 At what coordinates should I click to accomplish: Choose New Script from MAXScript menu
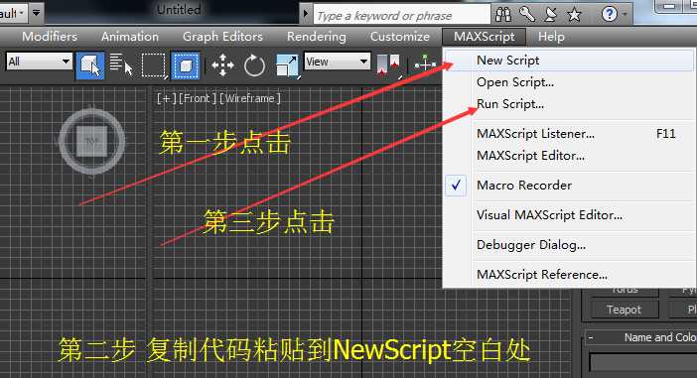tap(568, 60)
